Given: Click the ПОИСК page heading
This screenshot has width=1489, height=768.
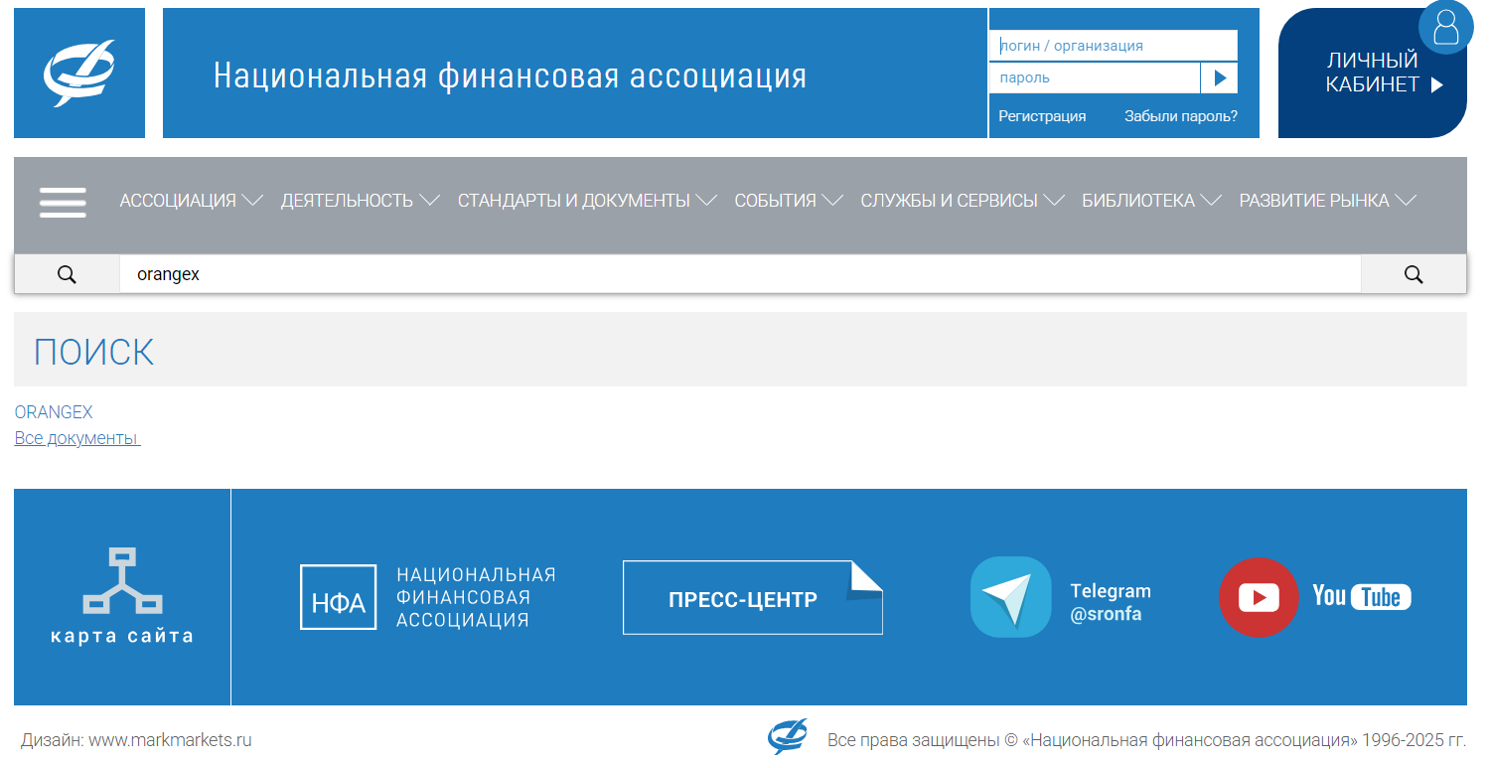Looking at the screenshot, I should 94,352.
